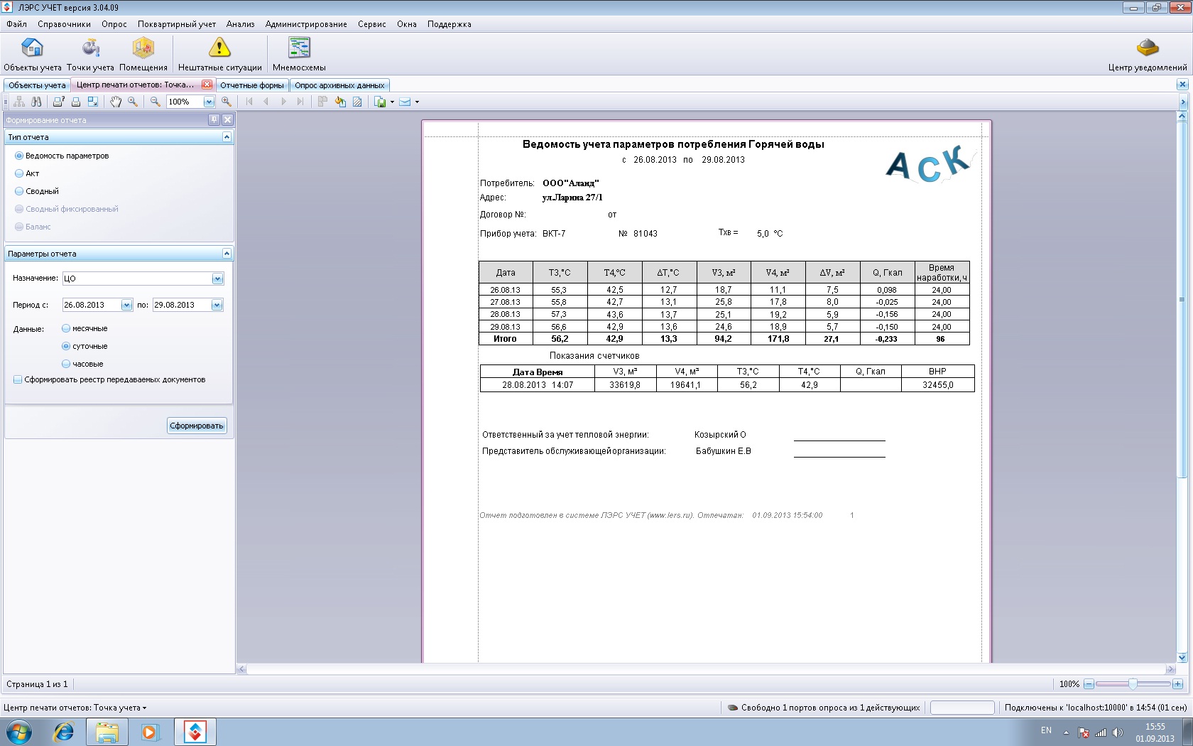Open the zoom percentage dropdown

tap(209, 102)
